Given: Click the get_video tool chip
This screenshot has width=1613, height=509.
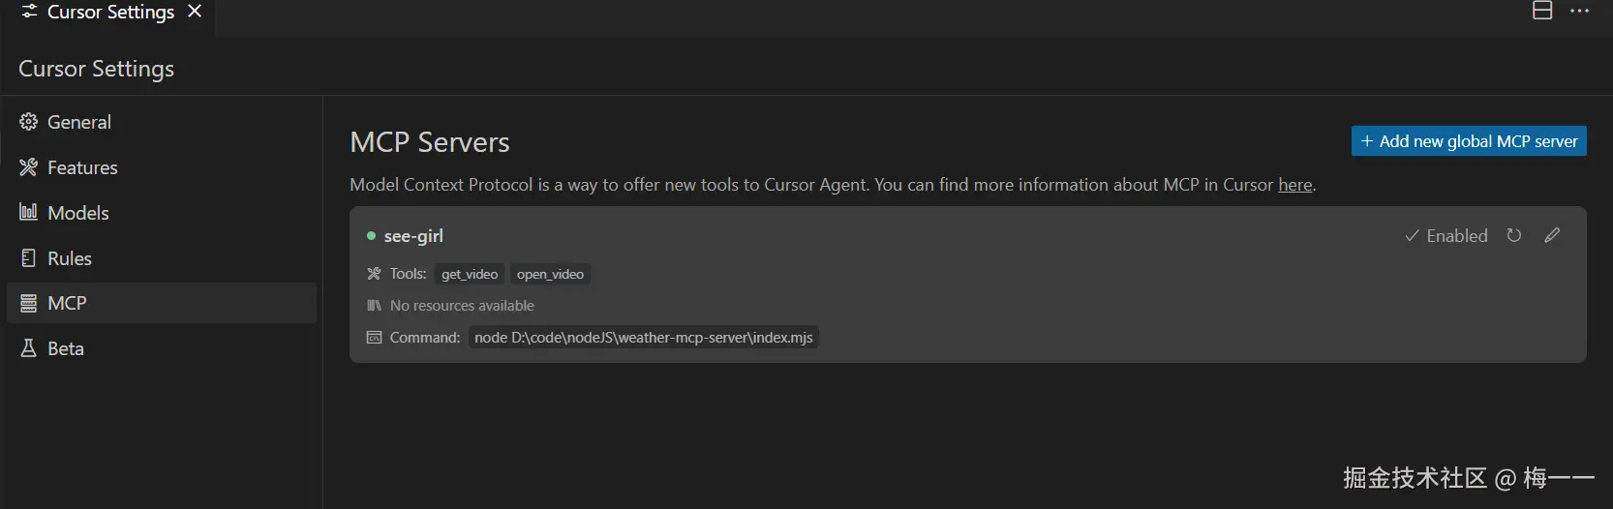Looking at the screenshot, I should click(x=470, y=275).
